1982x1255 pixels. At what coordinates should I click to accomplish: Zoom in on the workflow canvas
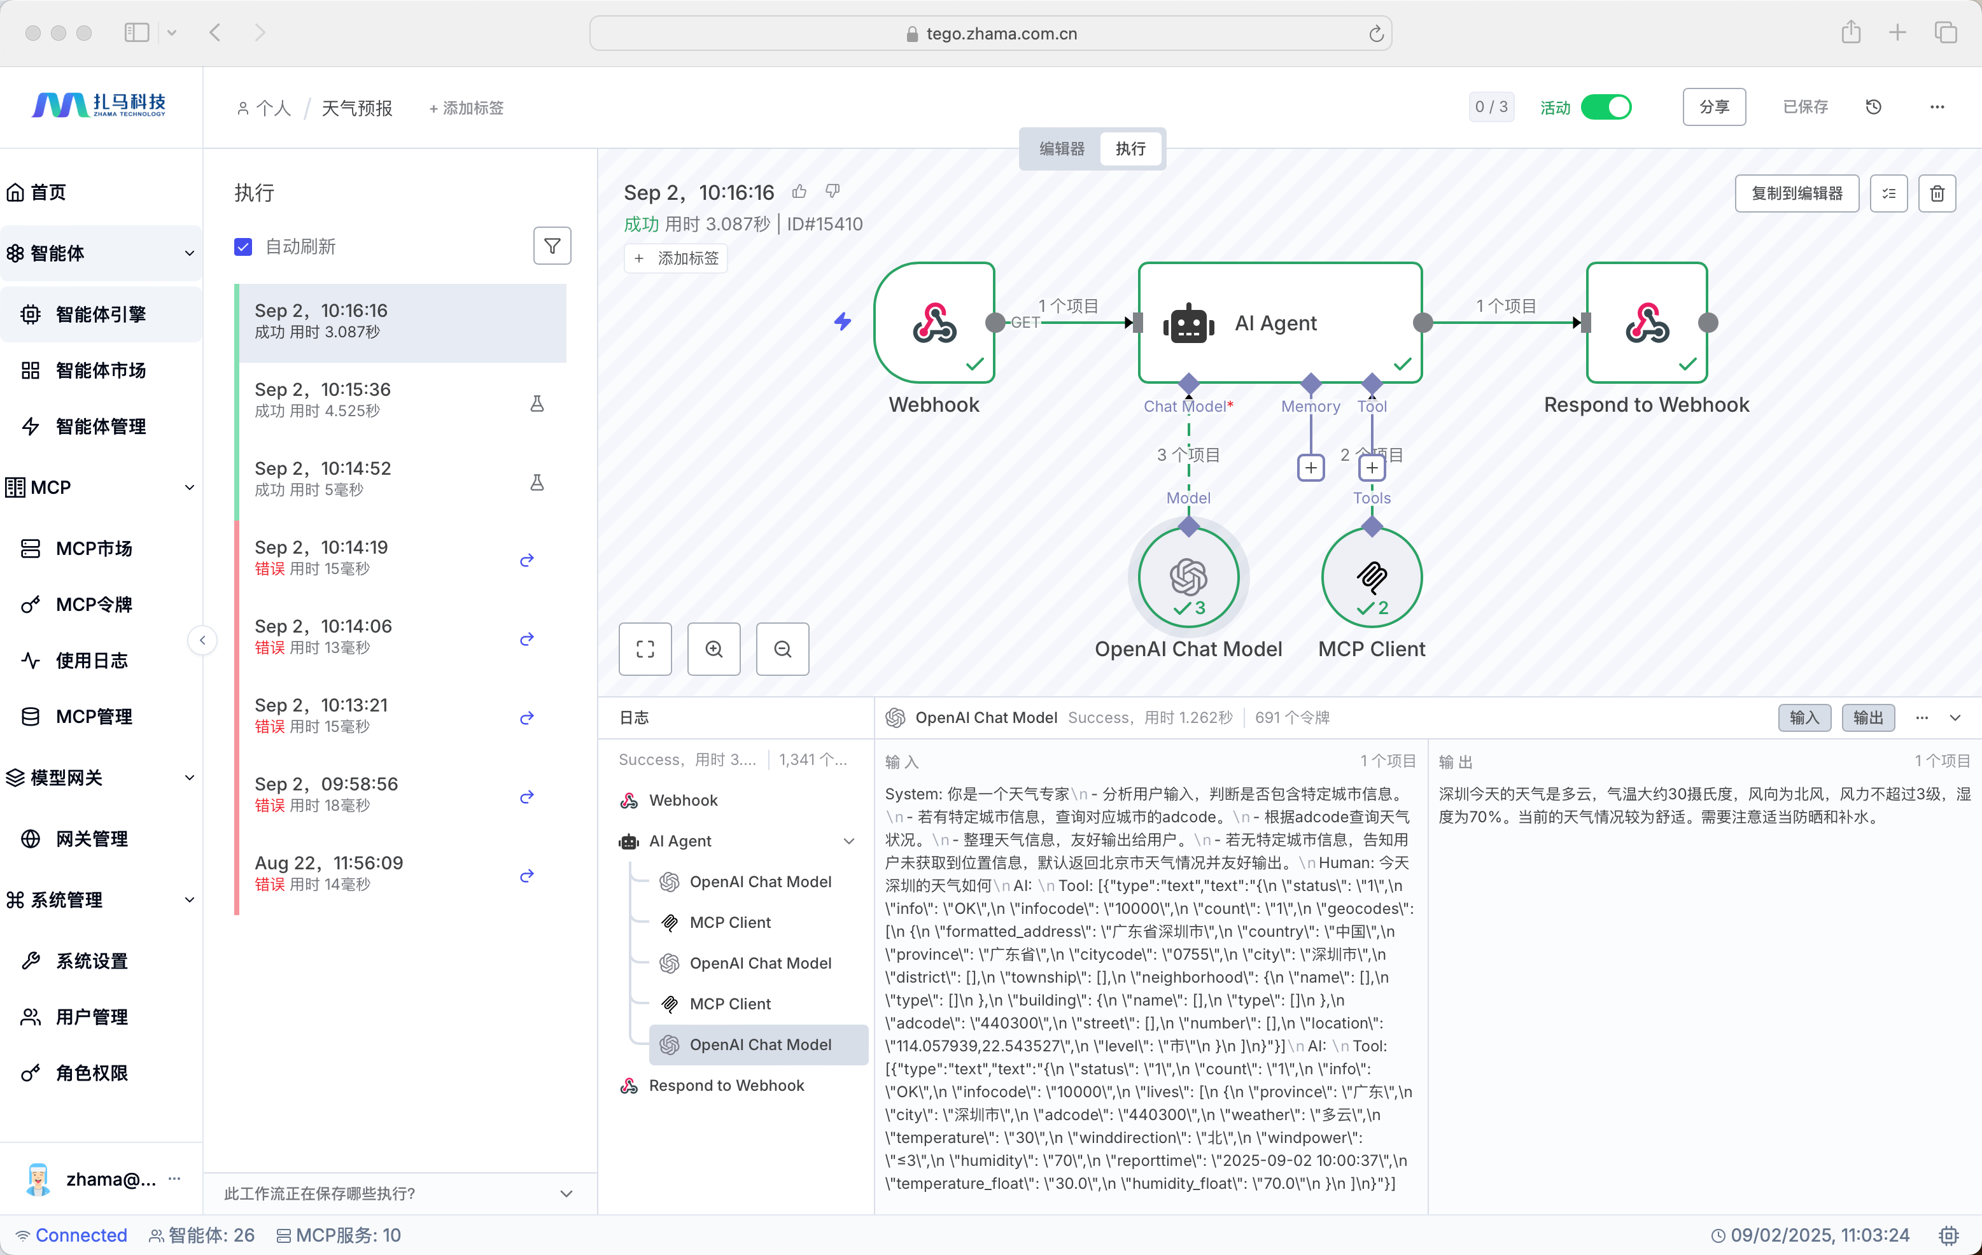coord(713,649)
